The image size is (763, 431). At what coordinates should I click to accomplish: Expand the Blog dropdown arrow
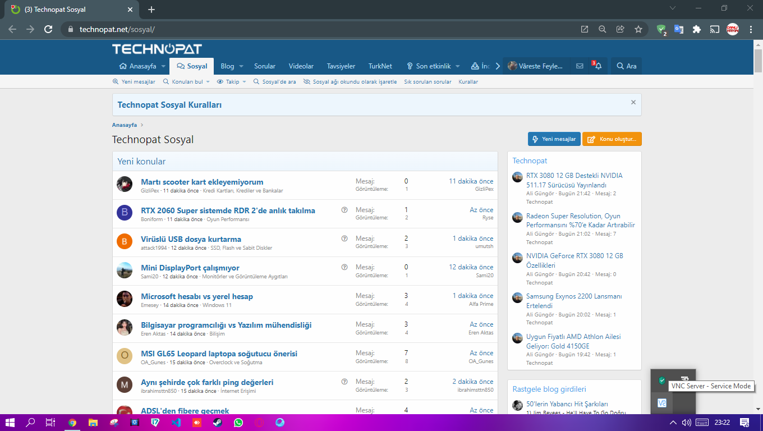(242, 66)
